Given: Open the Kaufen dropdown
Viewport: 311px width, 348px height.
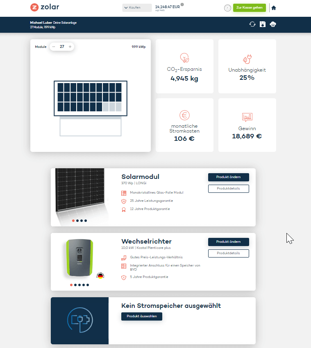Looking at the screenshot, I should [137, 8].
